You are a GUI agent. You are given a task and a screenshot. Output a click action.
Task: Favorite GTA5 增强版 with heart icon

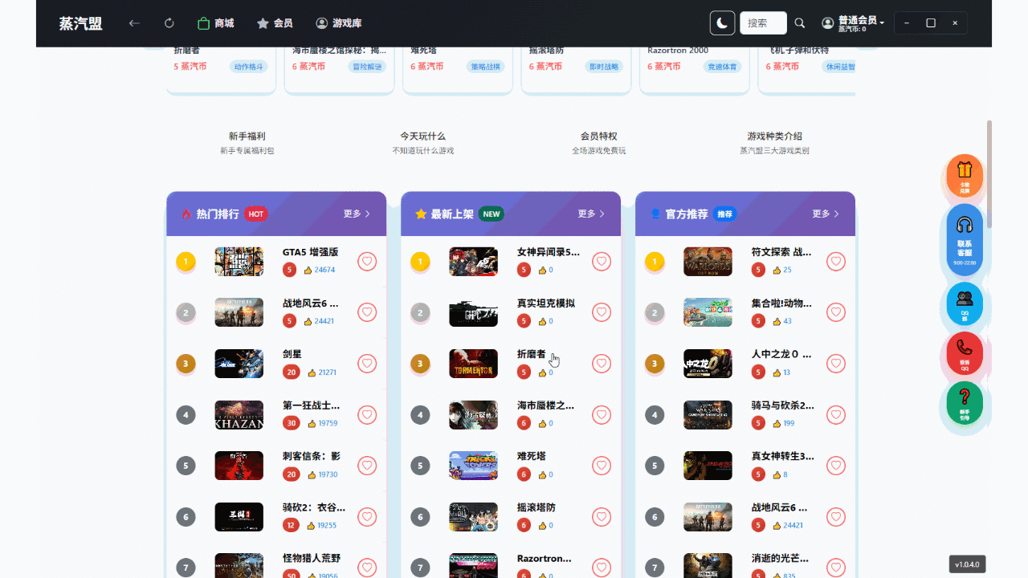tap(367, 262)
